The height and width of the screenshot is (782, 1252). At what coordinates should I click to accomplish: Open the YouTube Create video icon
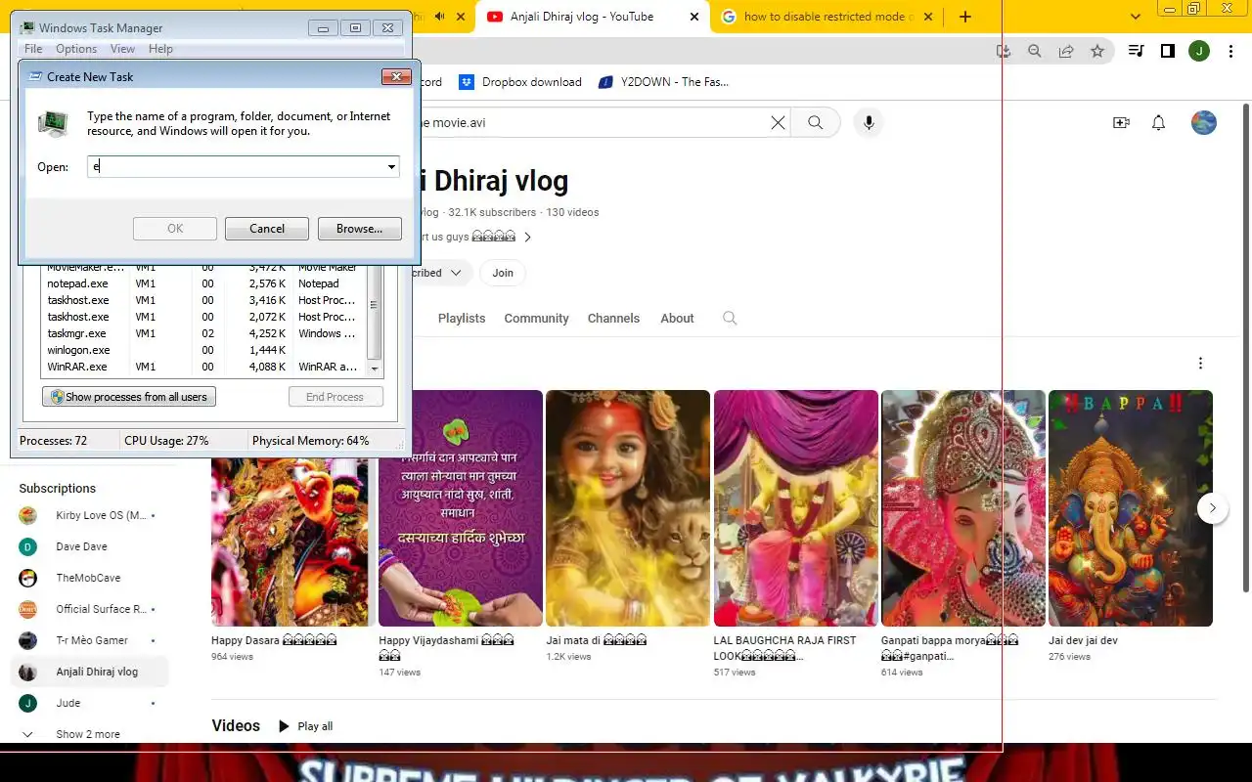pyautogui.click(x=1121, y=122)
